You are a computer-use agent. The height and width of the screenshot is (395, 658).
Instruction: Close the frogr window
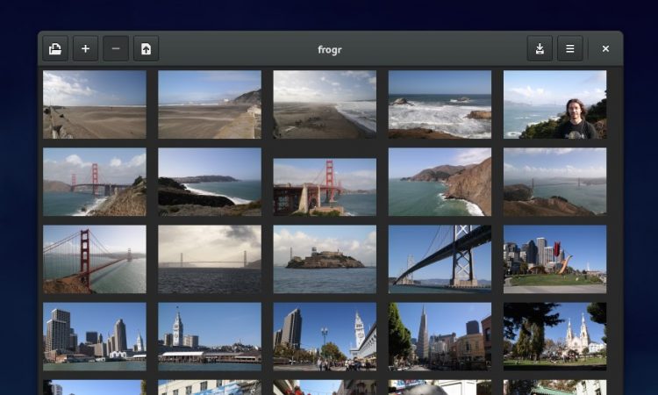tap(605, 49)
